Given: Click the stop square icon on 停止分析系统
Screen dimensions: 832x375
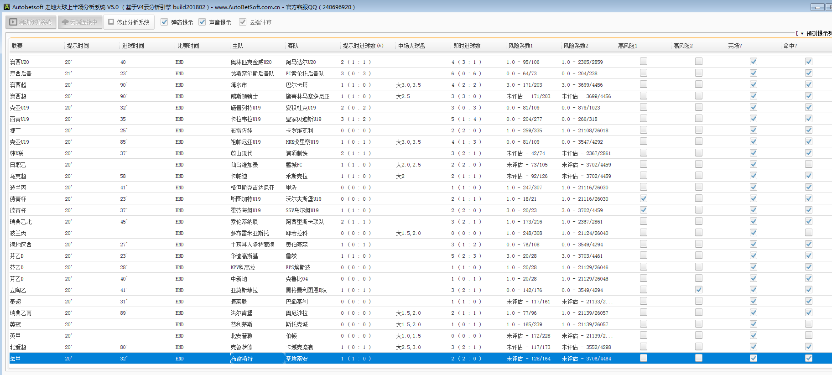Looking at the screenshot, I should (x=111, y=22).
